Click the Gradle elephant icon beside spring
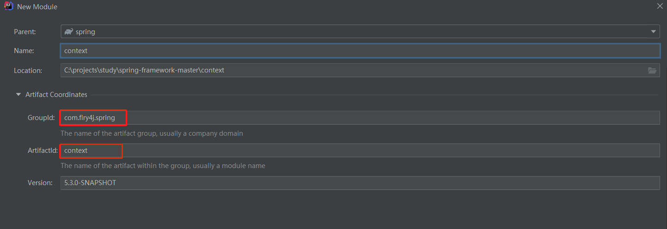 click(69, 32)
